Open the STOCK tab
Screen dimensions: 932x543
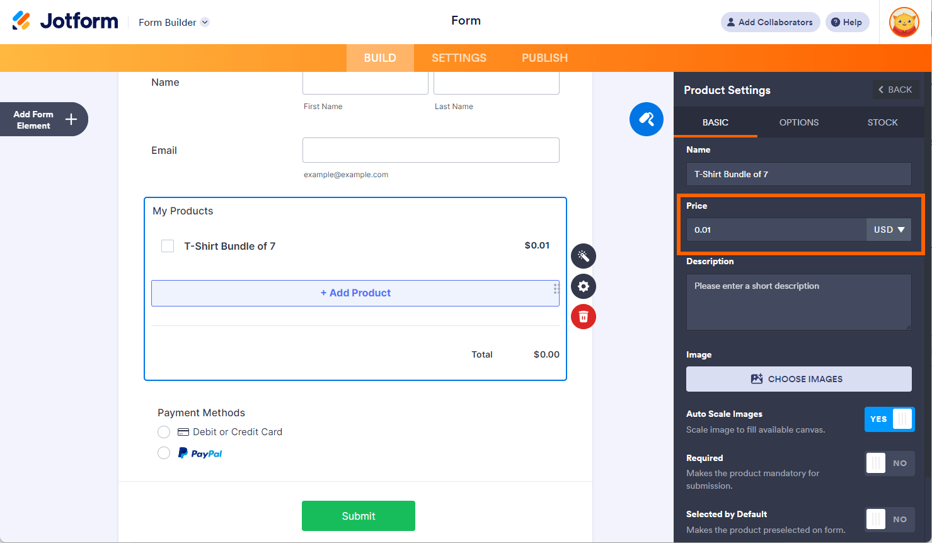click(x=882, y=122)
